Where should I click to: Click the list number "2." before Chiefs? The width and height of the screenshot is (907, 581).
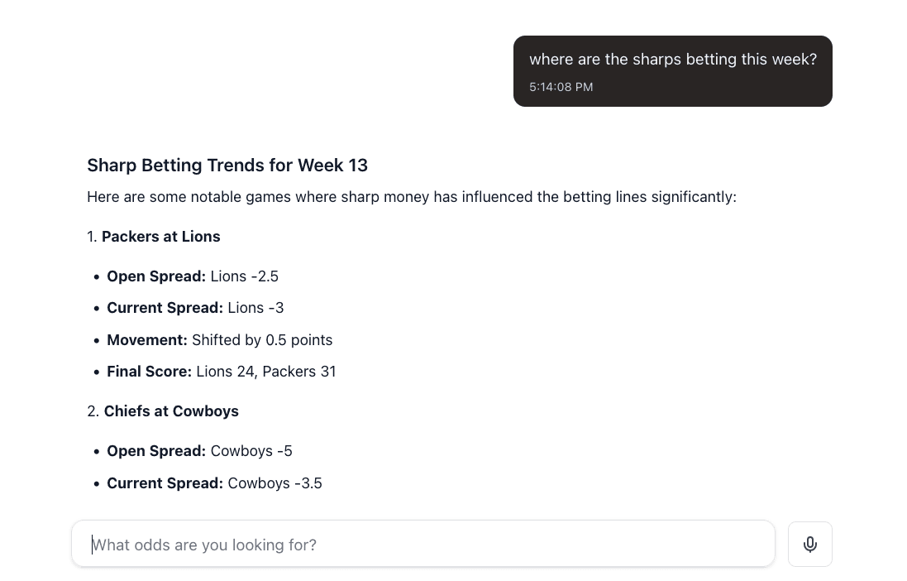[93, 411]
